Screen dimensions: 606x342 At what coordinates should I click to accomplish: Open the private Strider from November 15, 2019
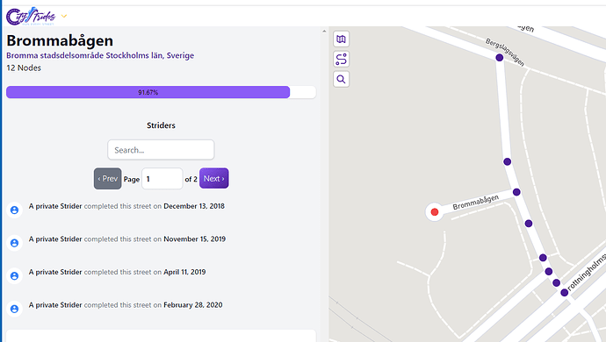pyautogui.click(x=55, y=239)
